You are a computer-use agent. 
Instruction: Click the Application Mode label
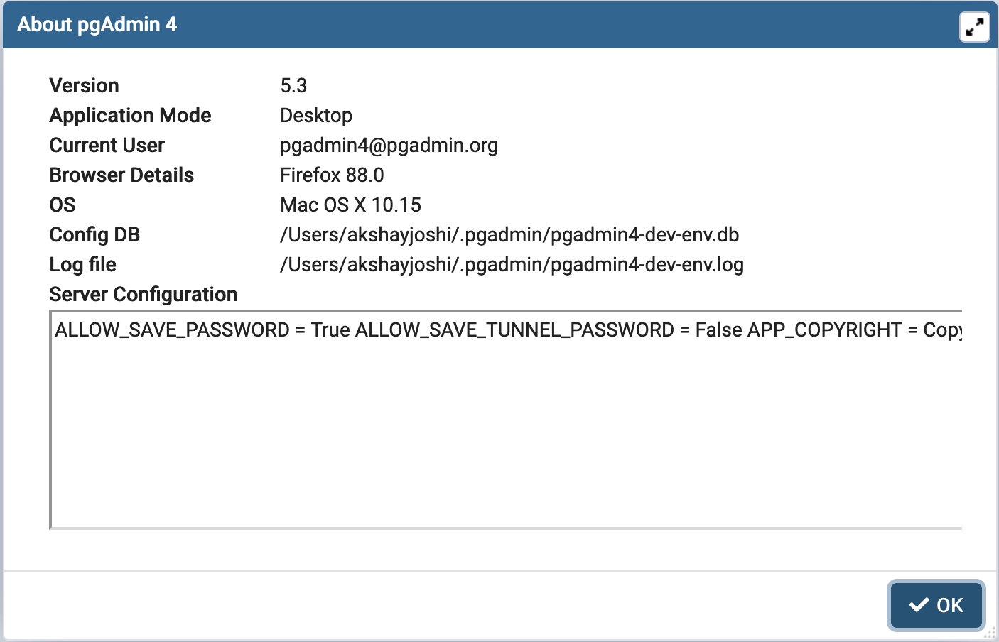[130, 116]
